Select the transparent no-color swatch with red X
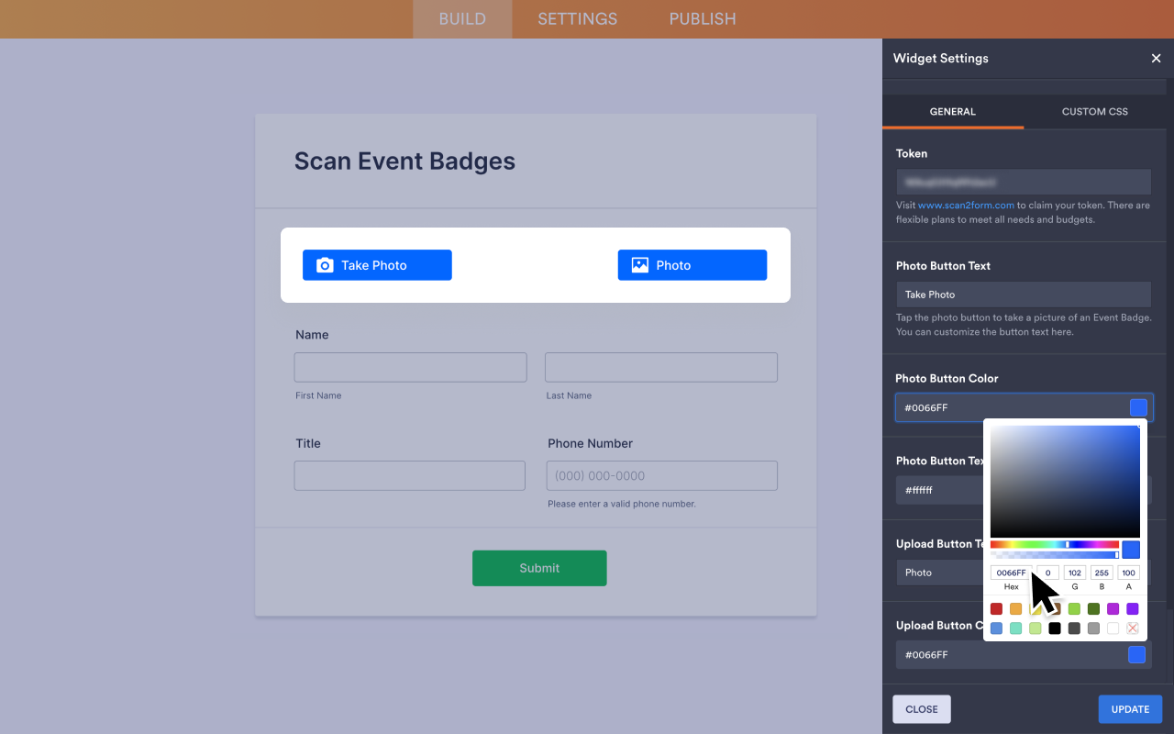The height and width of the screenshot is (734, 1174). 1132,628
